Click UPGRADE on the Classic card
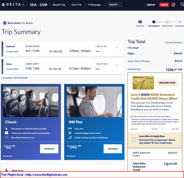This screenshot has width=184, height=178. (x=49, y=149)
